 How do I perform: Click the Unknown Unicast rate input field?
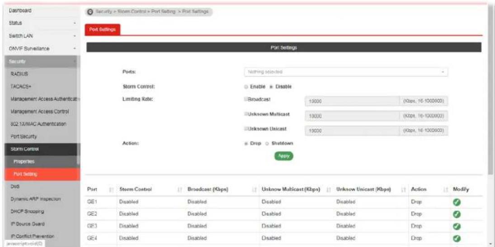(352, 131)
